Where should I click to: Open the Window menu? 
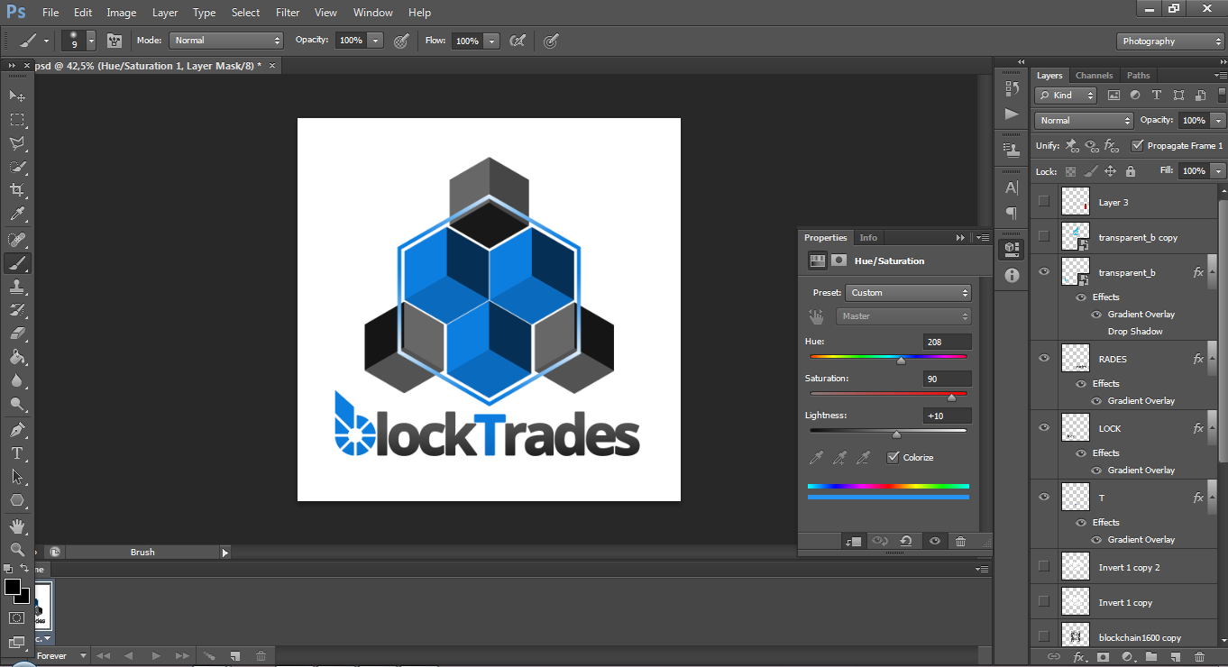[x=372, y=13]
